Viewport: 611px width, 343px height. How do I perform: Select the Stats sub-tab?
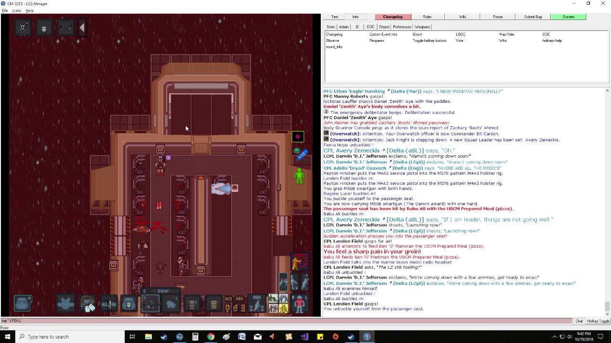(x=330, y=27)
